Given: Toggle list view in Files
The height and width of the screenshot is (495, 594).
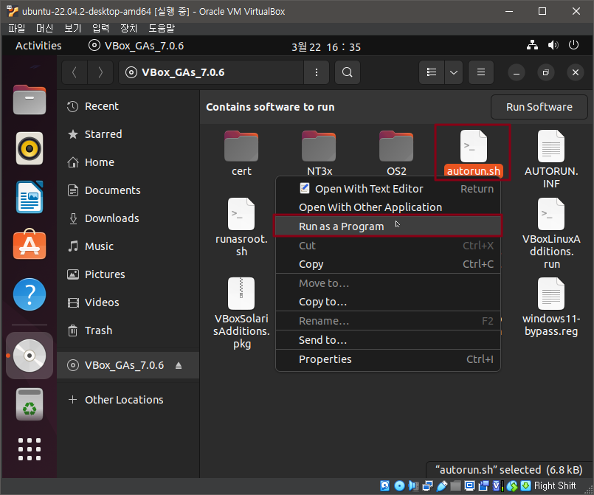Looking at the screenshot, I should 432,72.
